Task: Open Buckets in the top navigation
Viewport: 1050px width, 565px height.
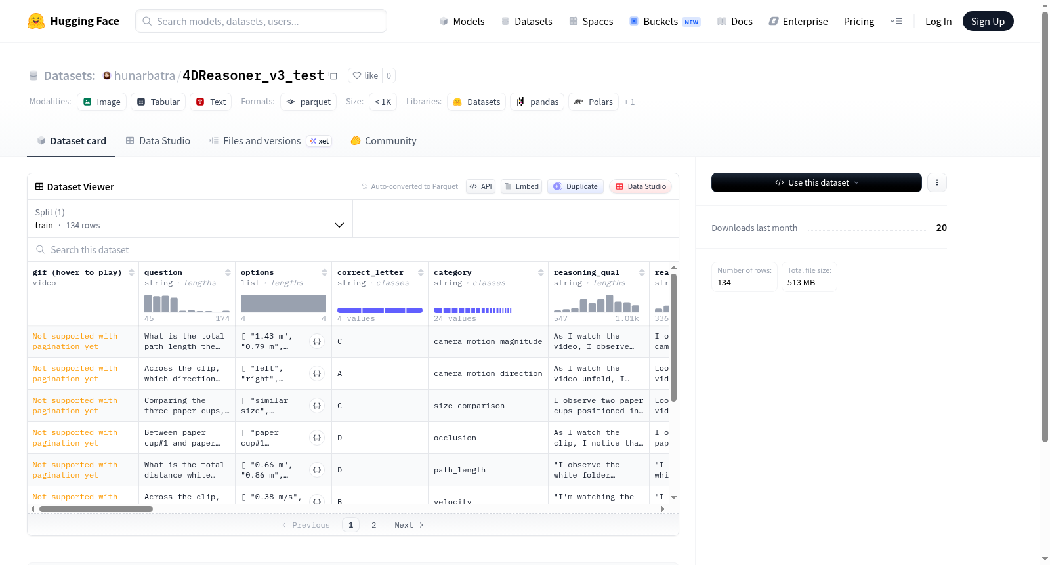Action: [665, 21]
